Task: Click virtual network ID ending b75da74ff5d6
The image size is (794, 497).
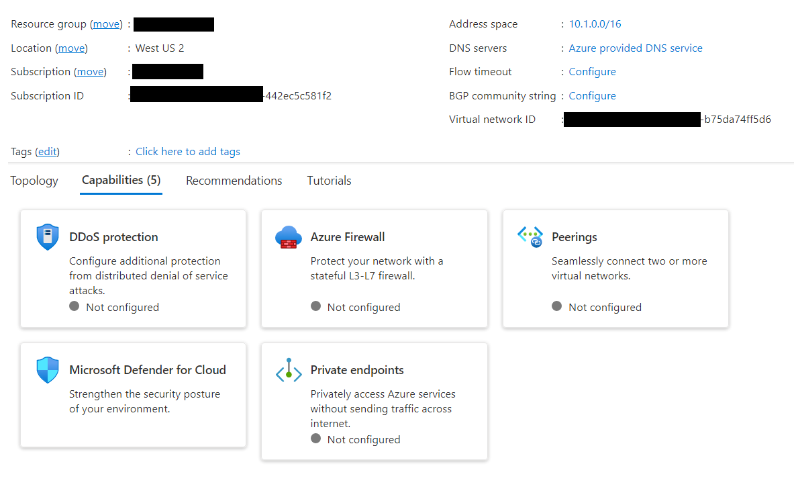Action: coord(736,120)
